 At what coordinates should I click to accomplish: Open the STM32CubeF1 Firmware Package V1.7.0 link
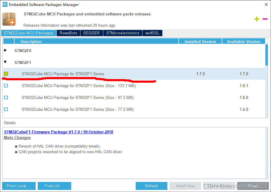58,132
